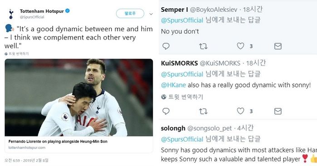Click the 팔로우 follow button

[130, 14]
